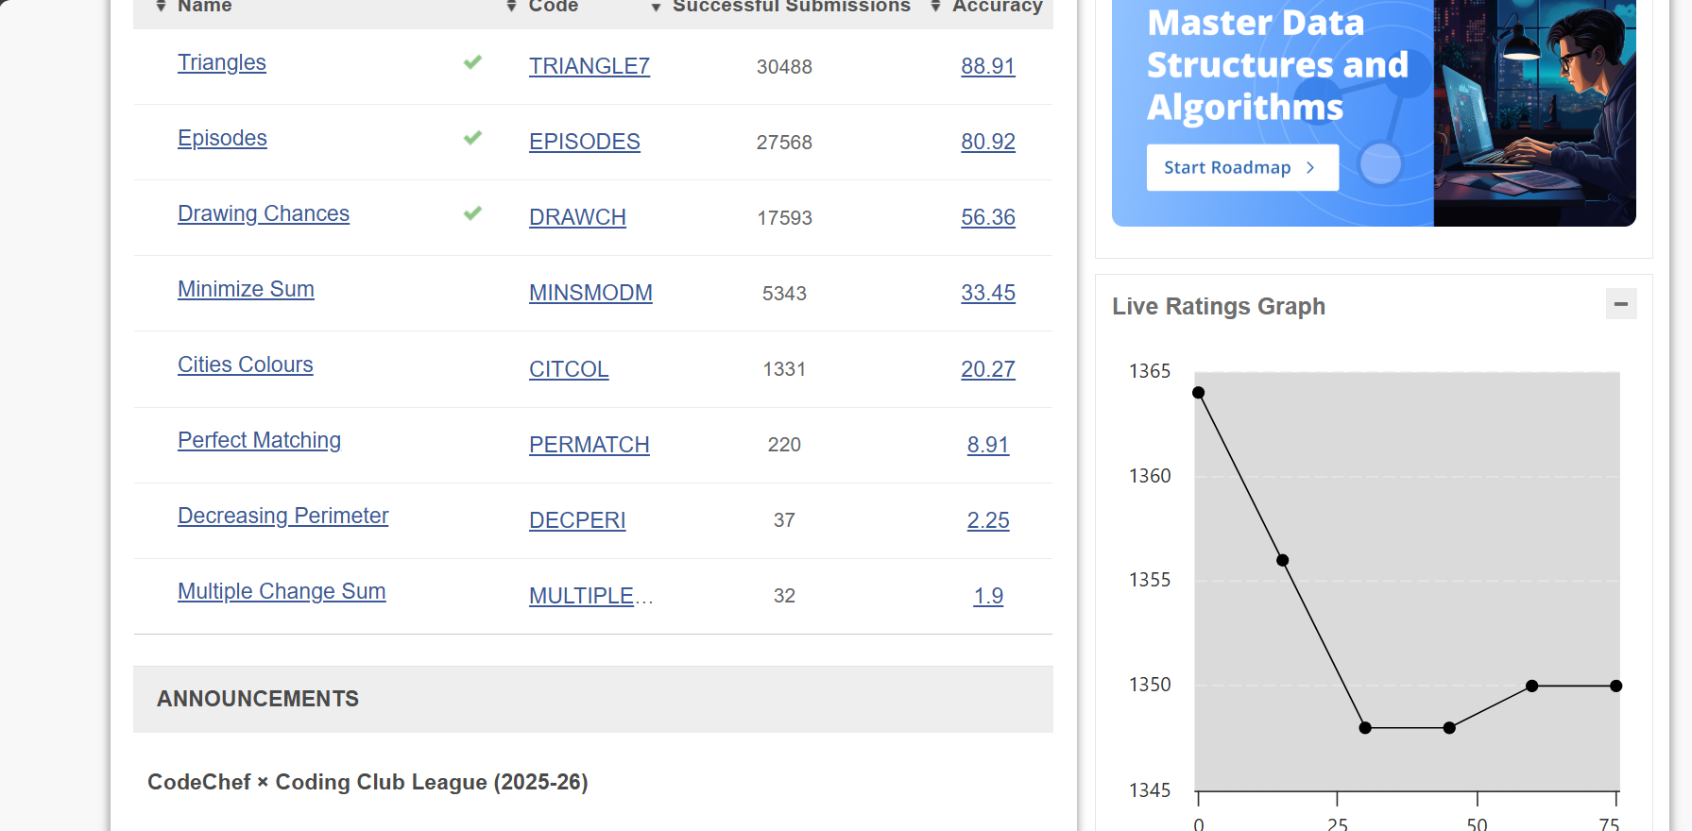Screen dimensions: 1692x831
Task: Click the ANNOUNCEMENTS section header
Action: pyautogui.click(x=593, y=699)
